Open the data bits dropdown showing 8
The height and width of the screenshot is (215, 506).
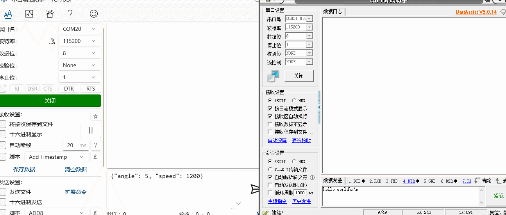[x=80, y=53]
